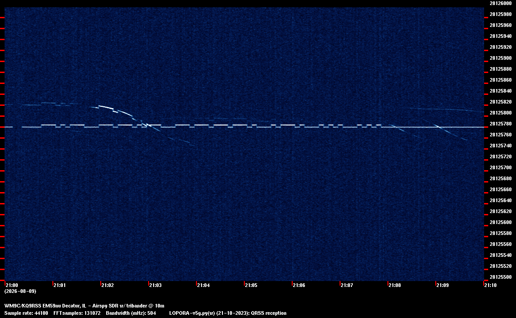Click frequency label 28125780
This screenshot has height=318, width=516.
(501, 124)
